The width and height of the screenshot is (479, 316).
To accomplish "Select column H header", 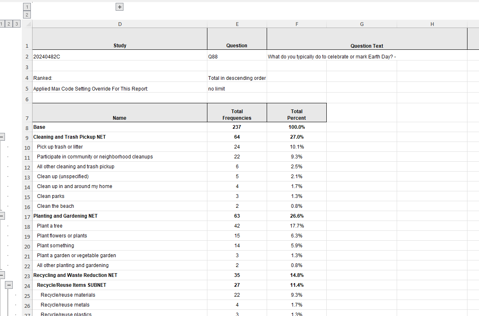I will coord(432,24).
